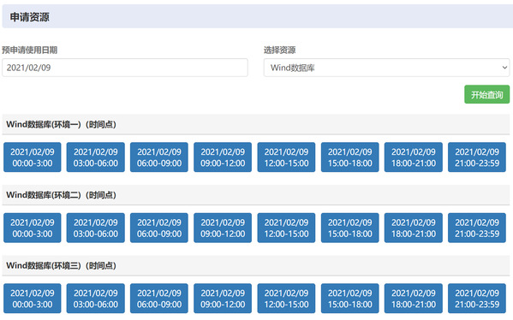
Task: Click the Wind数据库(环境一) section header
Action: pyautogui.click(x=256, y=124)
